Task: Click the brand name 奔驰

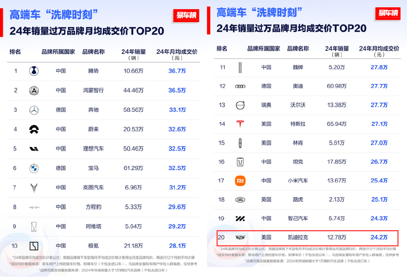Action: click(x=93, y=110)
